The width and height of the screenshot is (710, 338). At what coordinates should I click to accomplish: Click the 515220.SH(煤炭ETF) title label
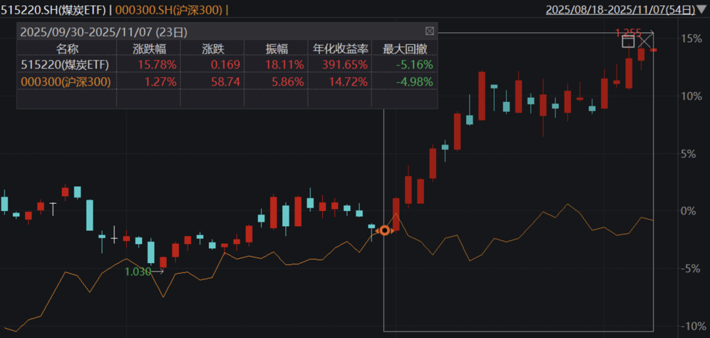[x=54, y=9]
